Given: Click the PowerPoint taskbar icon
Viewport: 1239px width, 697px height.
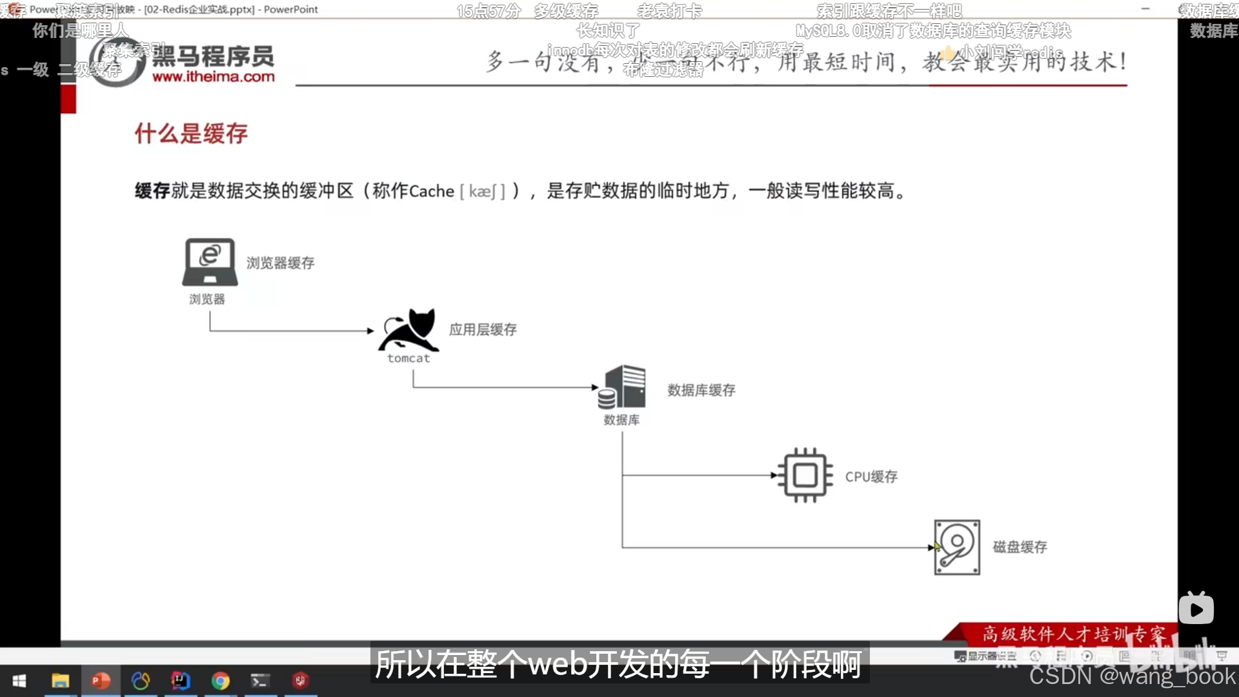Looking at the screenshot, I should click(99, 681).
